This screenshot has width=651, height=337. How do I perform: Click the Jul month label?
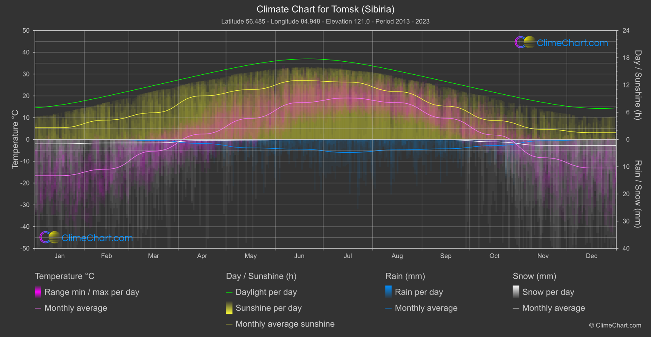348,256
